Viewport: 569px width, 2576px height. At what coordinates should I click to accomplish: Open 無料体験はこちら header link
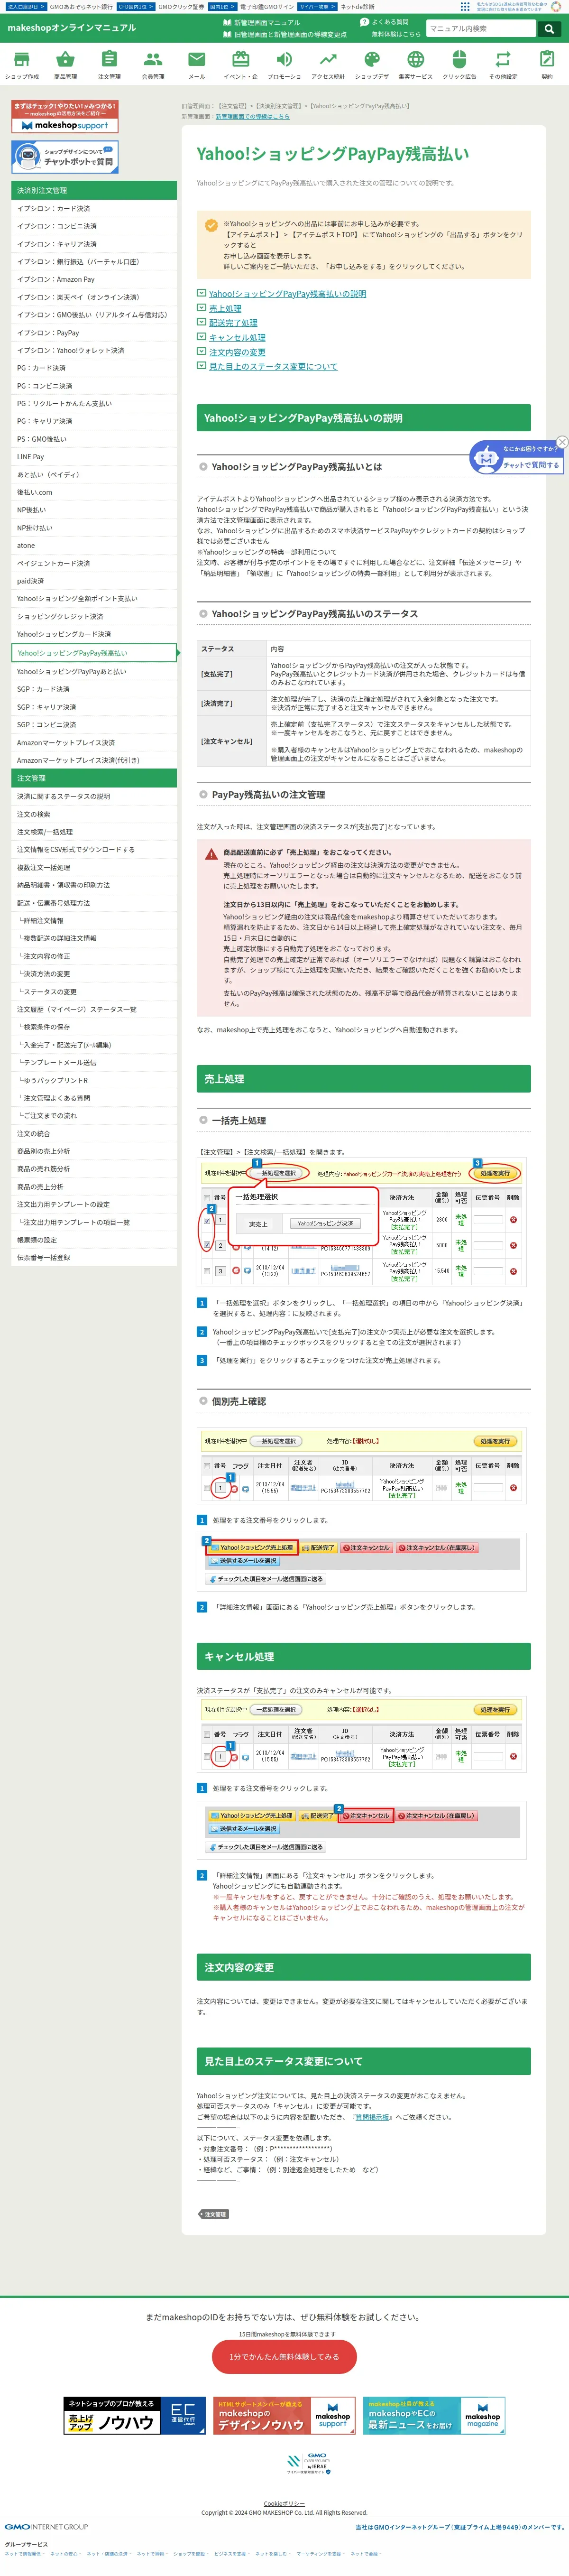tap(396, 34)
